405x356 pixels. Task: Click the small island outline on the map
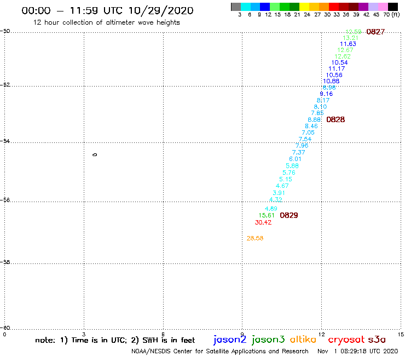(x=95, y=154)
